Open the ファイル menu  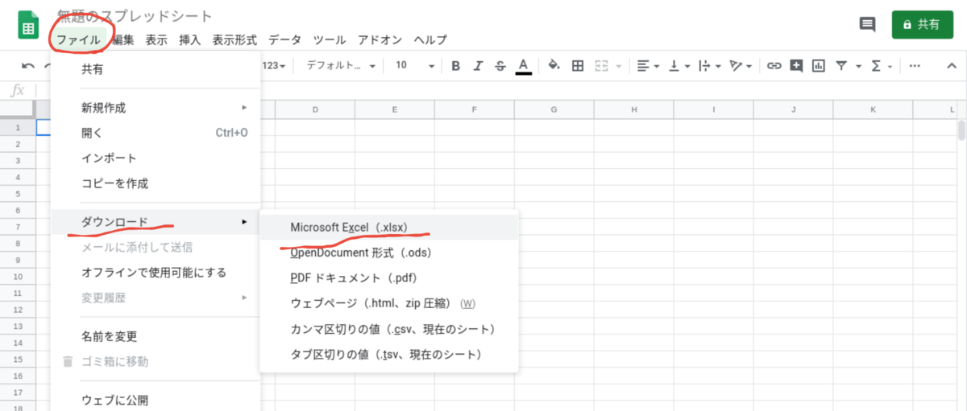coord(78,39)
